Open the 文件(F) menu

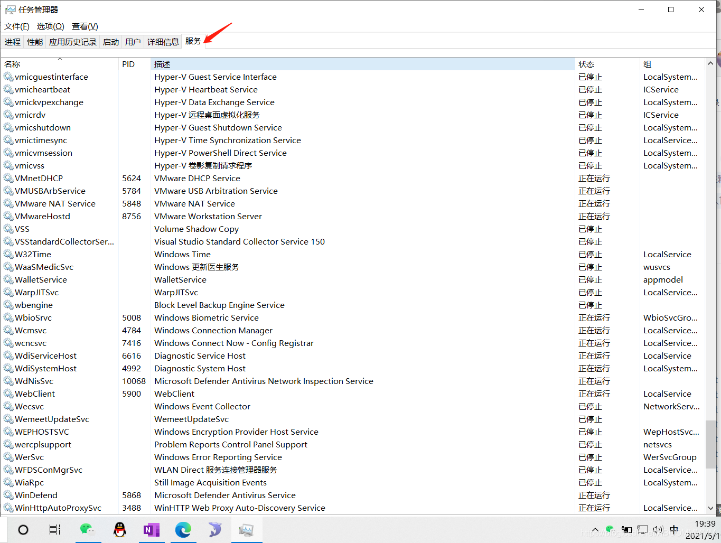pyautogui.click(x=17, y=26)
